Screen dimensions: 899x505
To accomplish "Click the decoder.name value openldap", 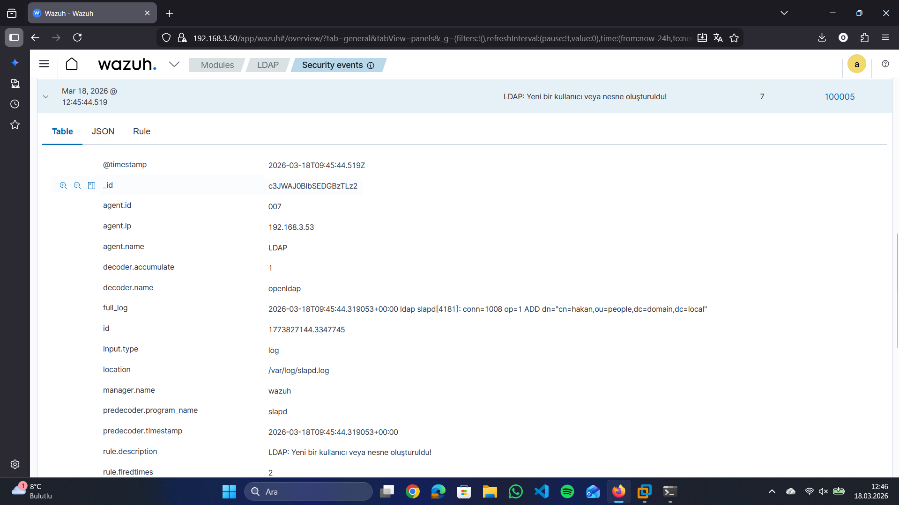I will (x=284, y=289).
